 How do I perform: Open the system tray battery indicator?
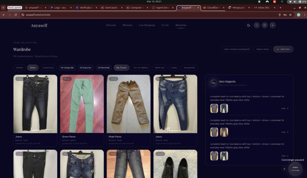pyautogui.click(x=302, y=2)
